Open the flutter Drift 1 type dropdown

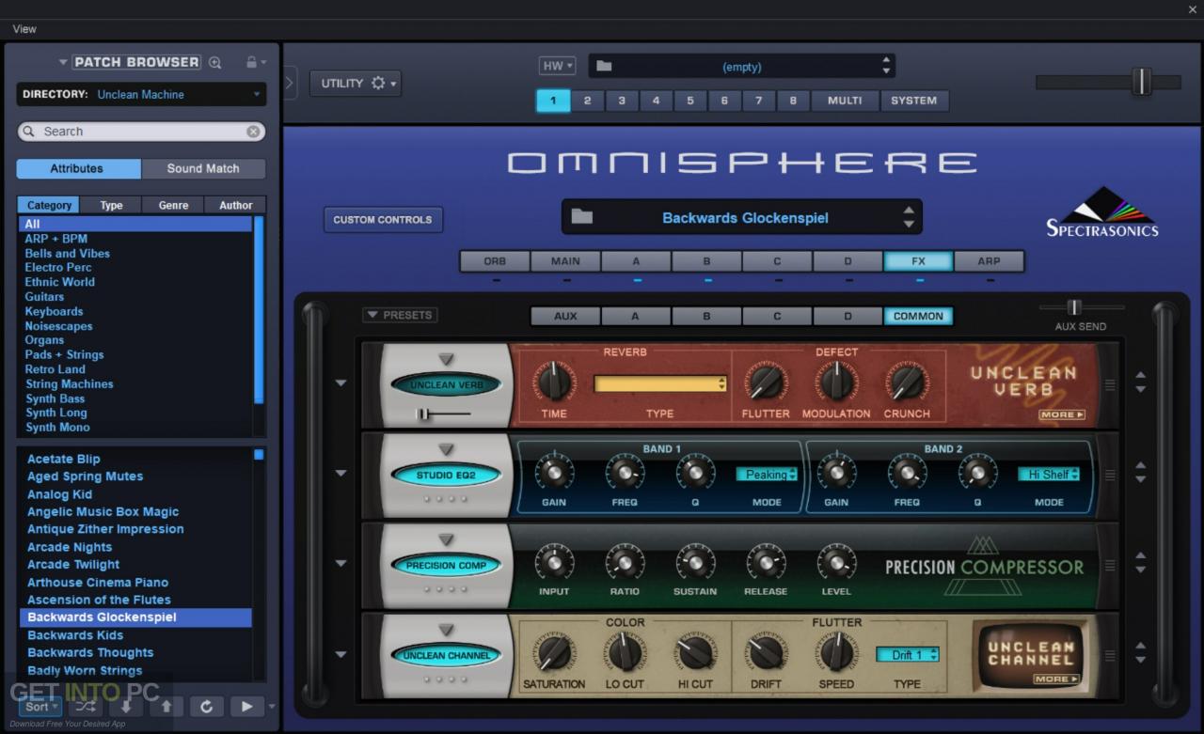tap(908, 654)
